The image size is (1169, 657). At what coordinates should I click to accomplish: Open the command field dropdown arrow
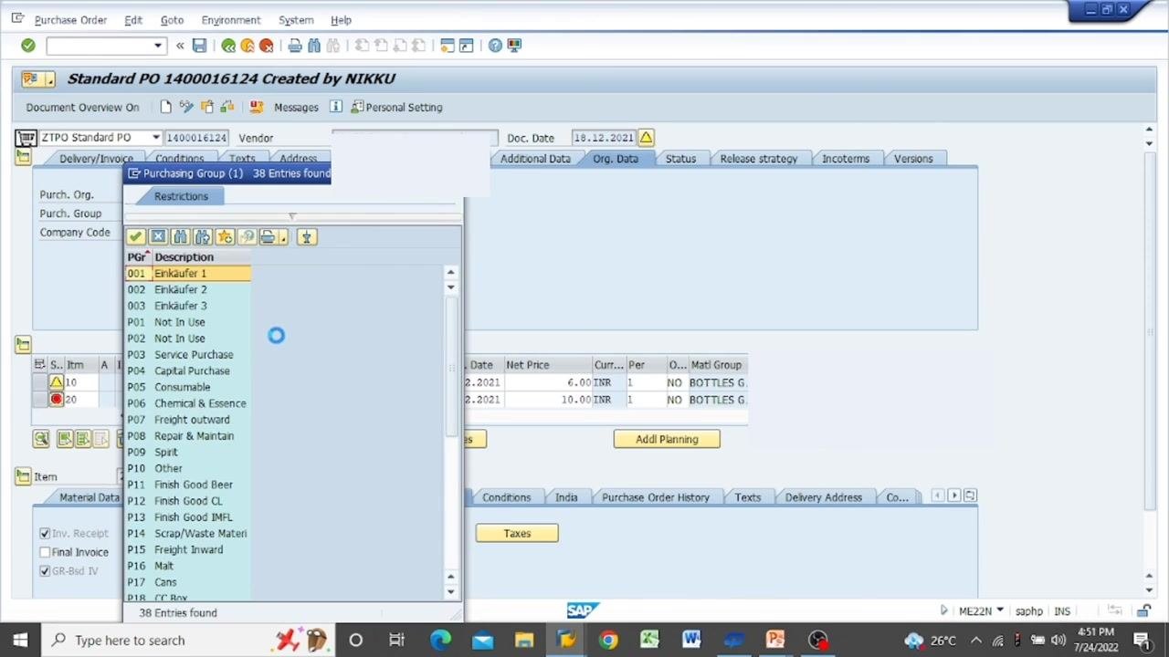tap(158, 46)
